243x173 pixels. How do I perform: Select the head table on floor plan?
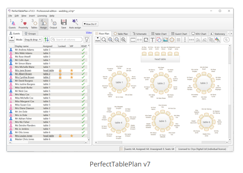pos(160,59)
